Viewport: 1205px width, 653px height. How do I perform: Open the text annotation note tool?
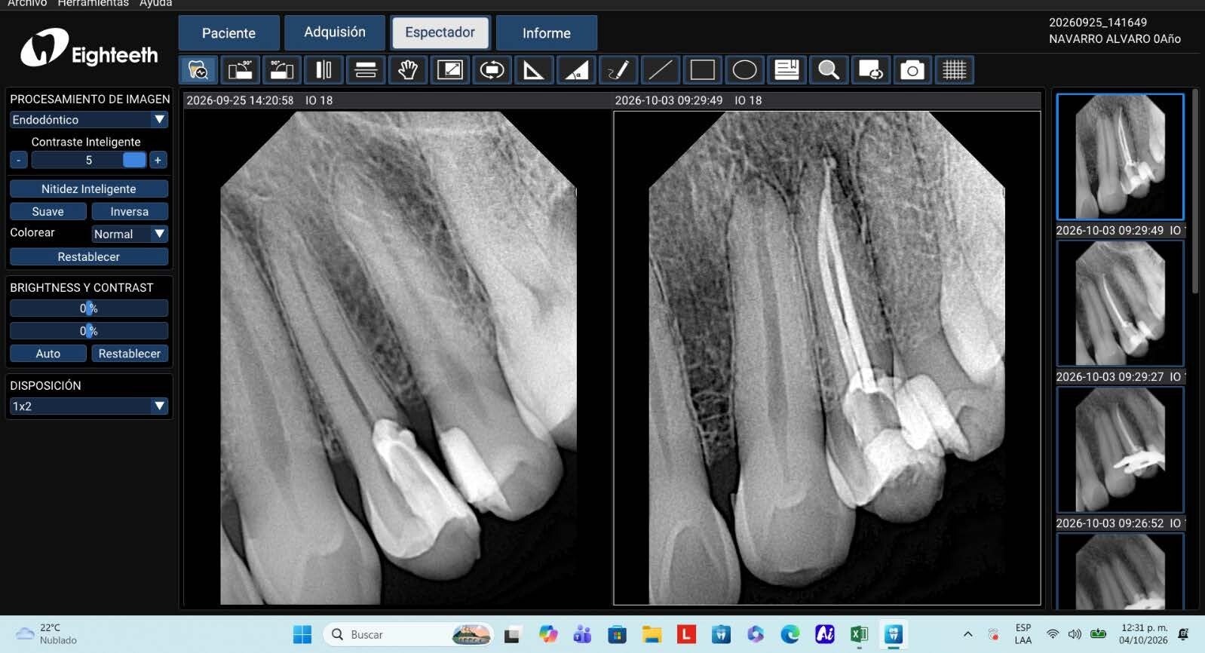pyautogui.click(x=786, y=70)
